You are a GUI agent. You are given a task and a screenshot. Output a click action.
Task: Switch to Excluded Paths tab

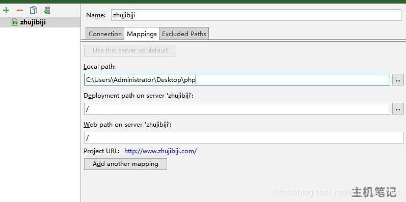coord(184,34)
